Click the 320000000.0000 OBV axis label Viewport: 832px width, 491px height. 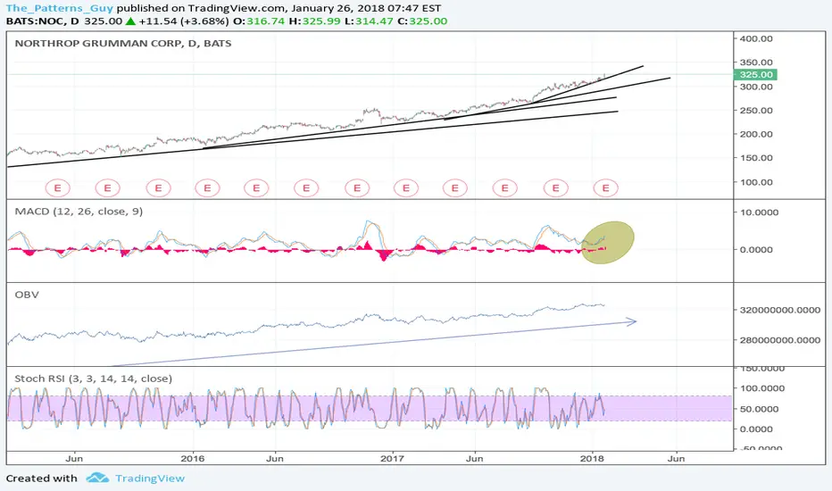pyautogui.click(x=780, y=310)
